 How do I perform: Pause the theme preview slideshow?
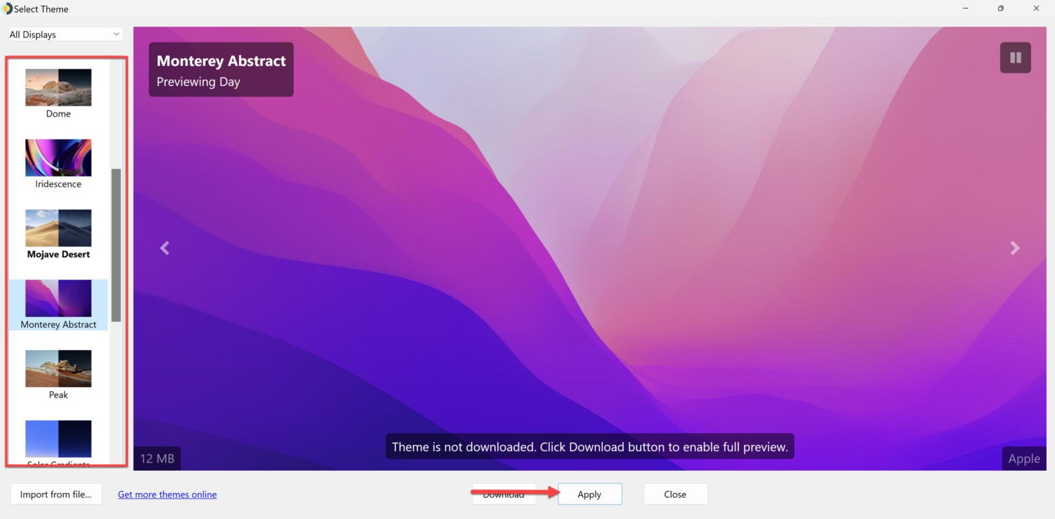pyautogui.click(x=1014, y=57)
